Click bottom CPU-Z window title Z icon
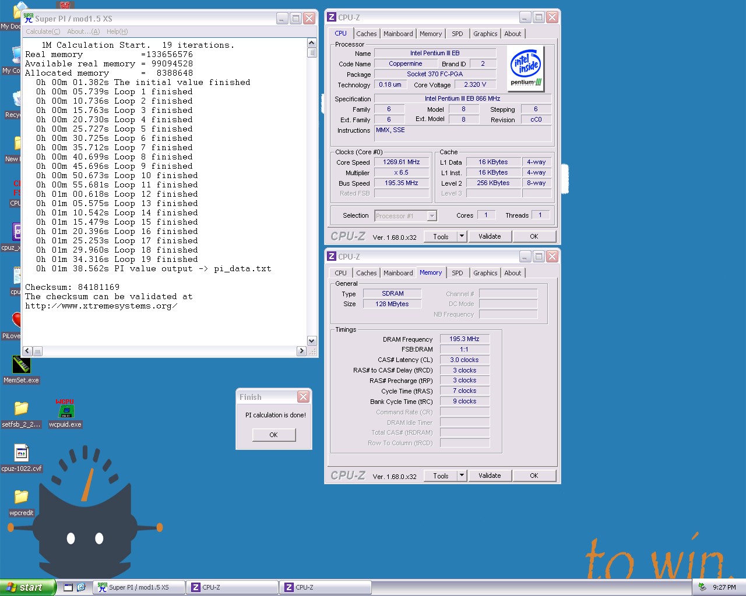The image size is (746, 596). coord(332,257)
